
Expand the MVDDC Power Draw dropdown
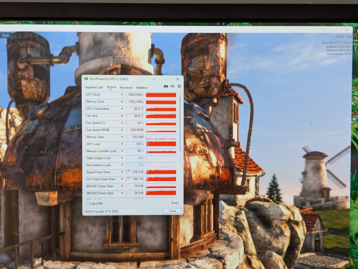tap(122, 186)
